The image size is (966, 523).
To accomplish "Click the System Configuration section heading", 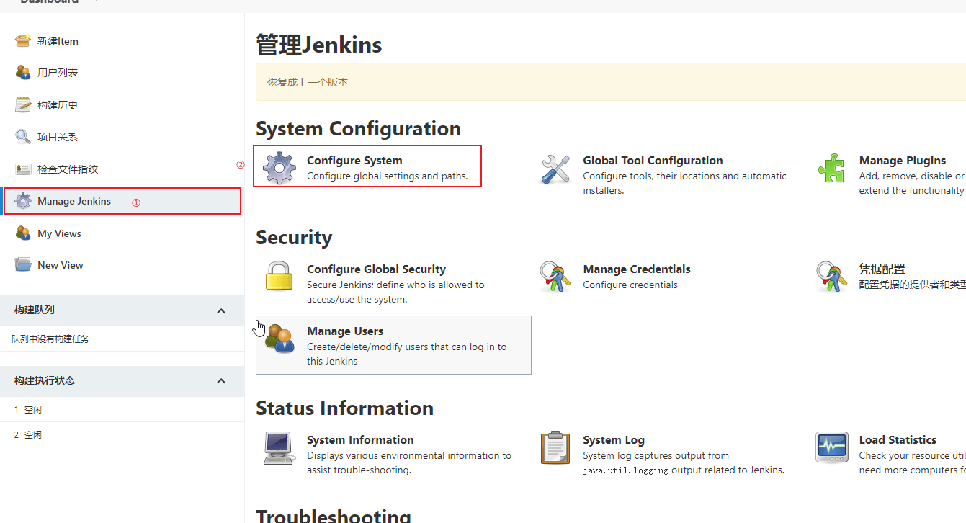I will click(x=358, y=128).
